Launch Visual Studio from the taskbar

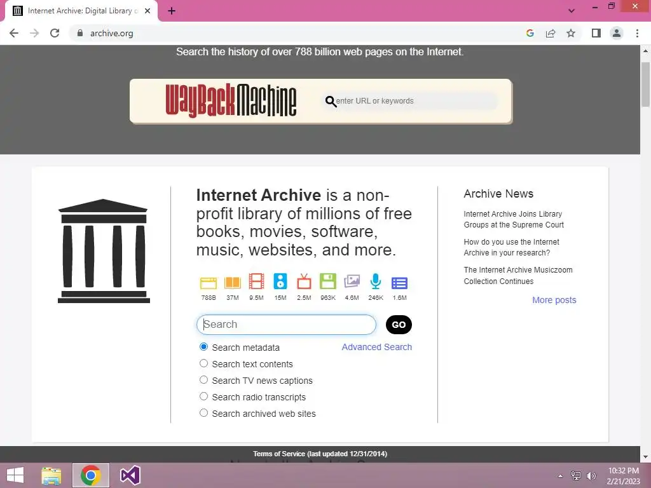coord(130,475)
